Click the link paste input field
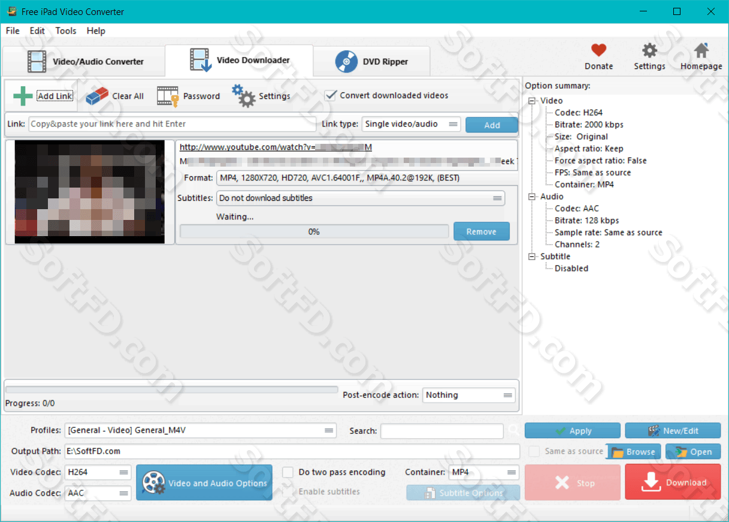Screen dimensions: 729x522 pos(172,124)
